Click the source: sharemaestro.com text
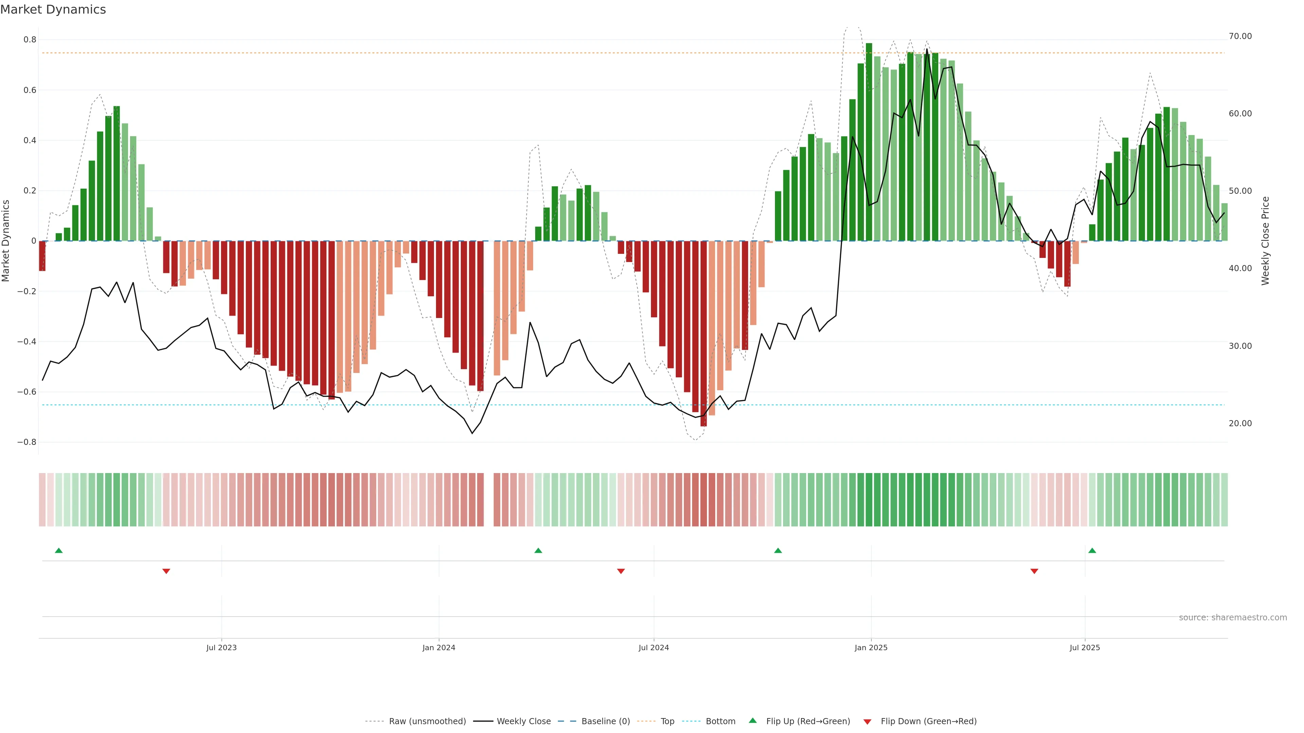The image size is (1304, 733). pyautogui.click(x=1233, y=618)
